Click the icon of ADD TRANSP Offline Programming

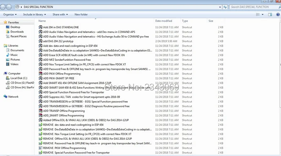point(40,111)
